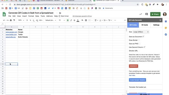
Task: Bookmark this page with the star icon
Action: [138, 4]
